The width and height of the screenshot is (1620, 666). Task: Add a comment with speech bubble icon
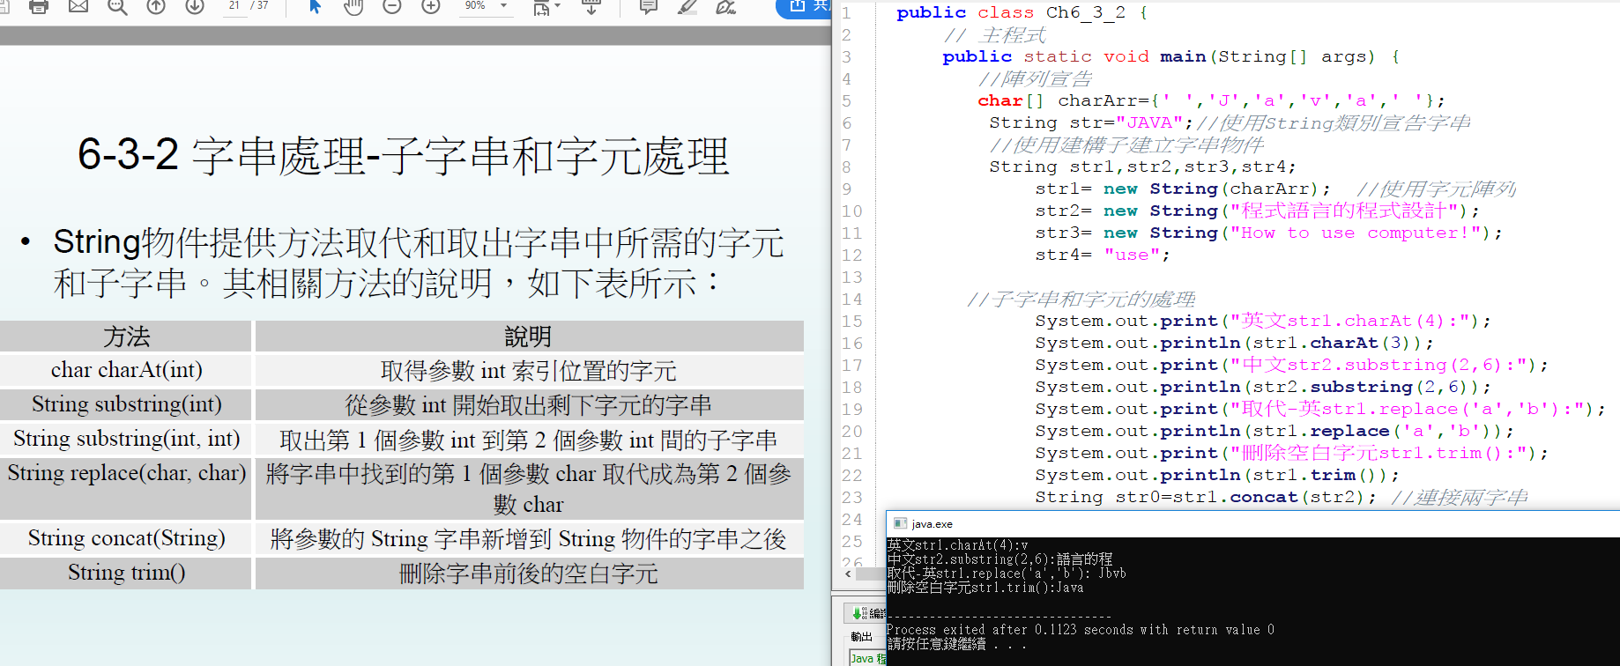(x=648, y=7)
